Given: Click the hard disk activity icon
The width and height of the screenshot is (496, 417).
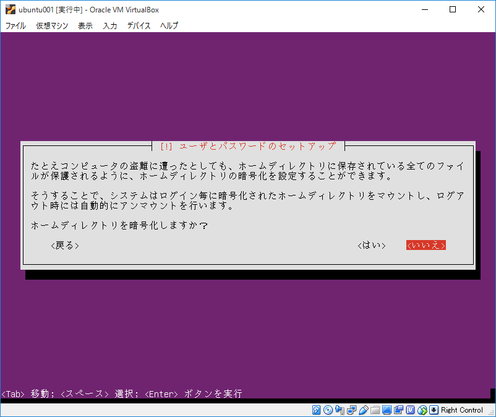Looking at the screenshot, I should coord(316,410).
